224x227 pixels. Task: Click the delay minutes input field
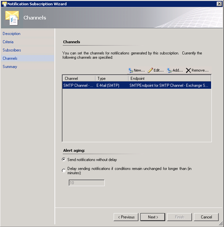coord(87,183)
